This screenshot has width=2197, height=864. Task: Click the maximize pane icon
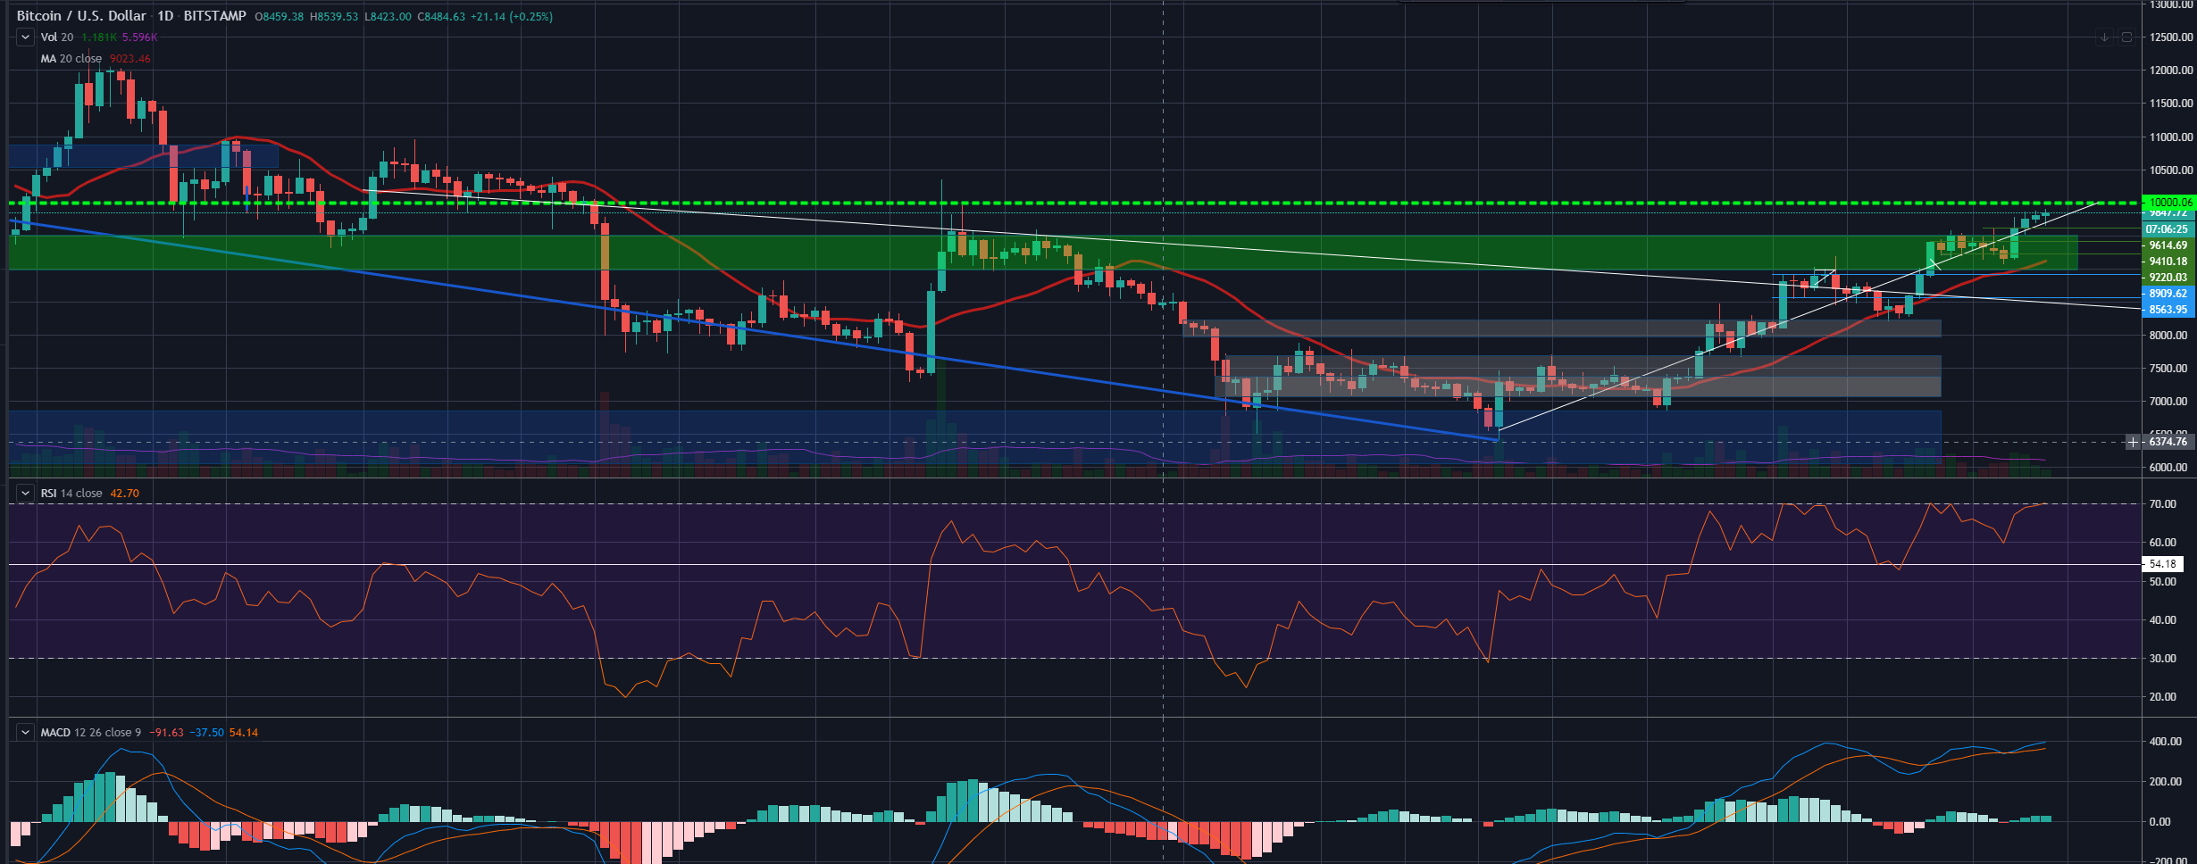click(2126, 37)
